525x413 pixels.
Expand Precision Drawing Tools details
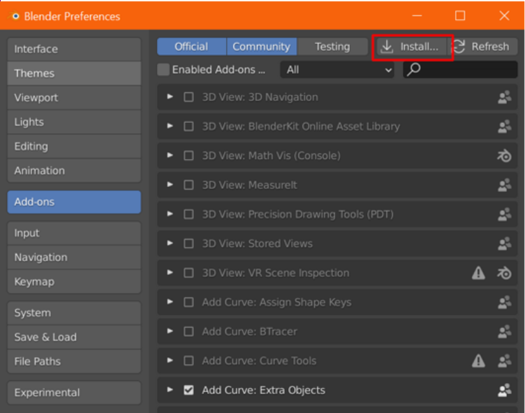170,214
